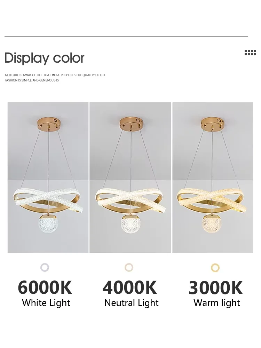Open the white light chandelier photo
The image size is (261, 348).
tap(48, 177)
